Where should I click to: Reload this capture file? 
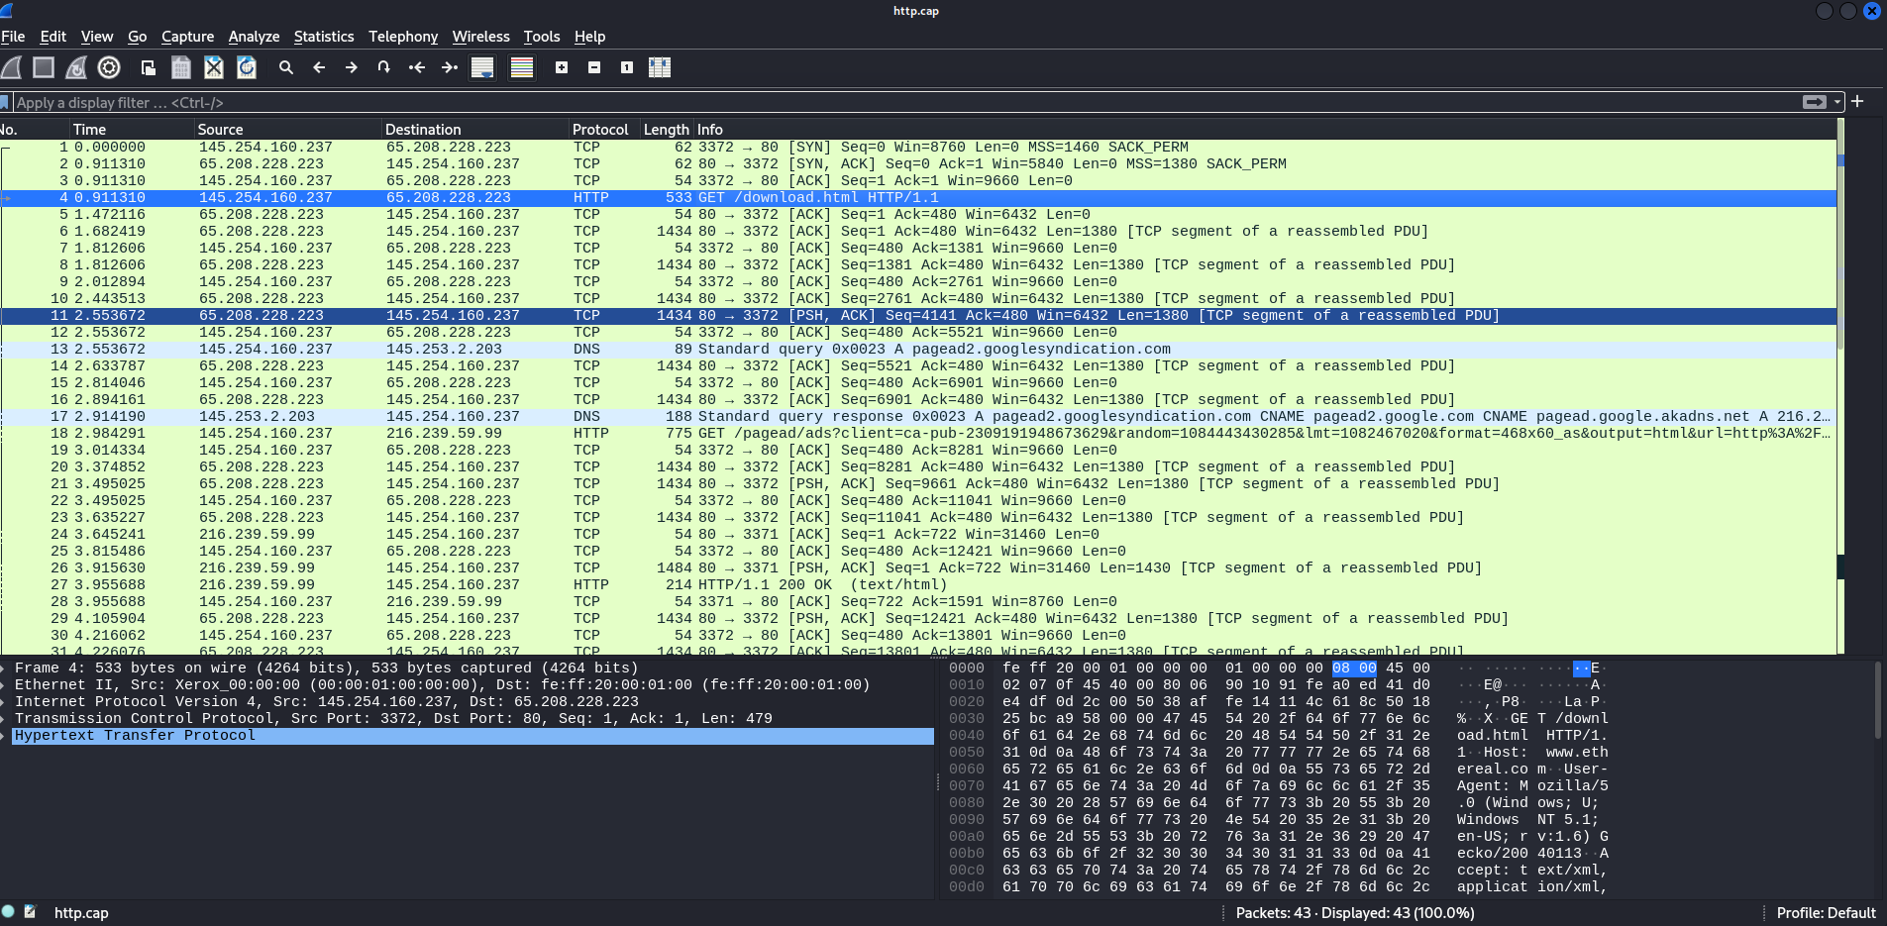tap(247, 67)
